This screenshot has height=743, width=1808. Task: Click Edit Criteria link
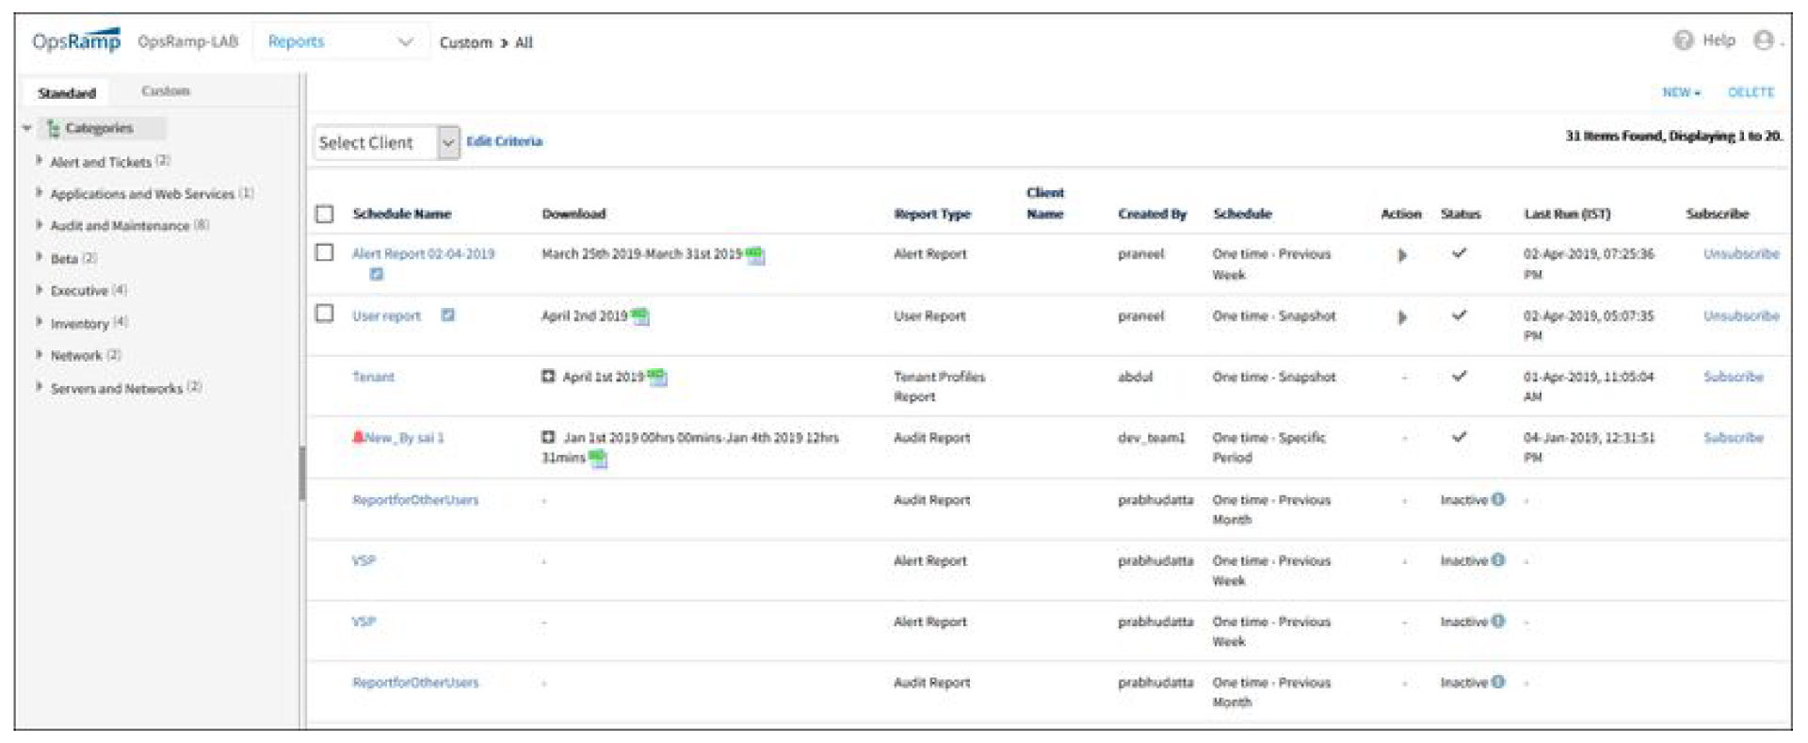(505, 141)
